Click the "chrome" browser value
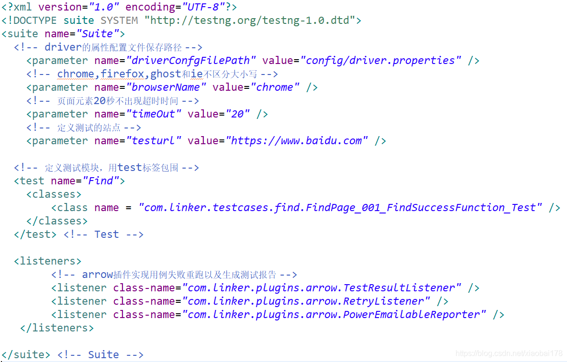The image size is (567, 362). point(275,87)
